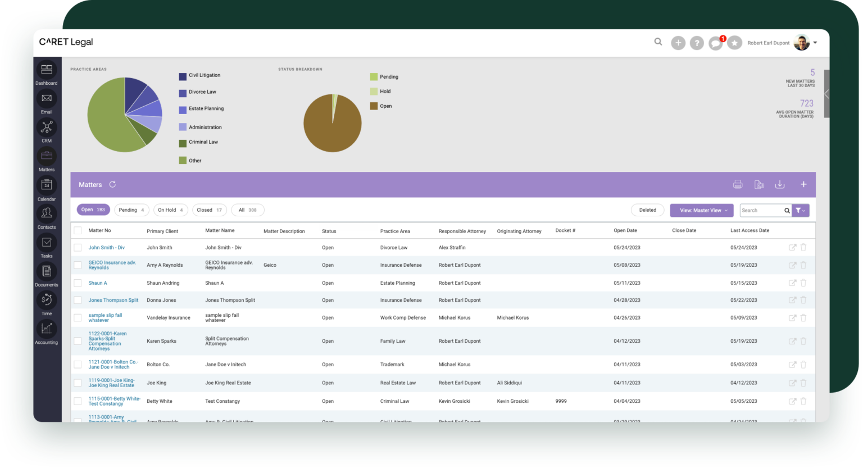The width and height of the screenshot is (863, 468).
Task: Click the Print icon in Matters toolbar
Action: pos(738,184)
